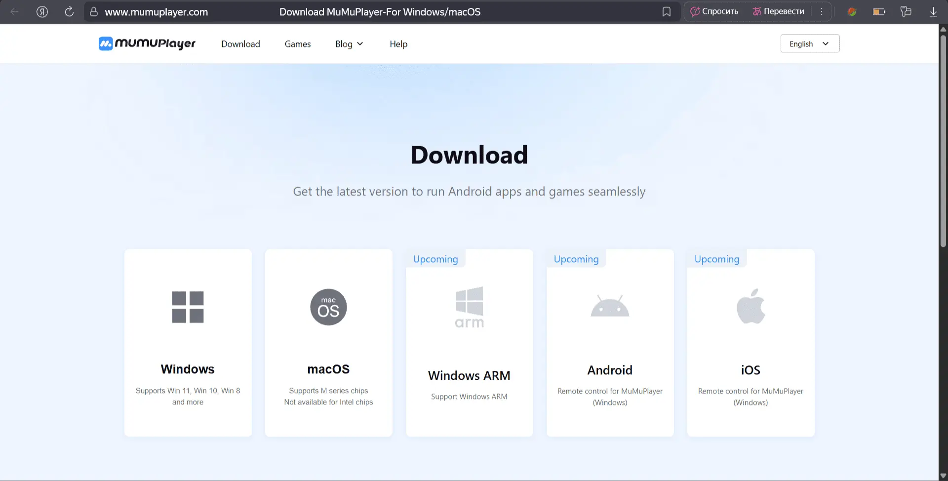This screenshot has width=948, height=481.
Task: Click the iOS card's 'Remote control for MuMuPlayer' text
Action: 750,391
